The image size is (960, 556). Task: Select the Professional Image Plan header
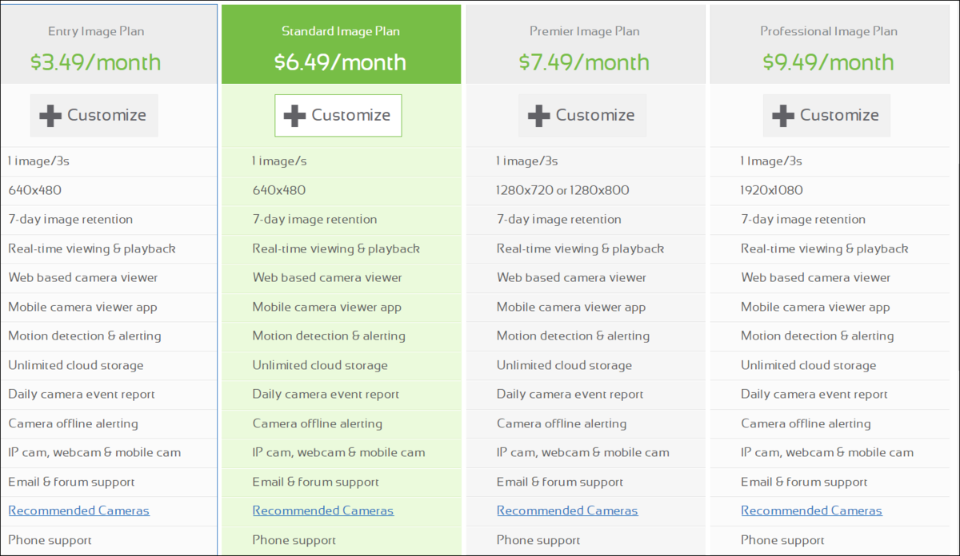[x=830, y=44]
